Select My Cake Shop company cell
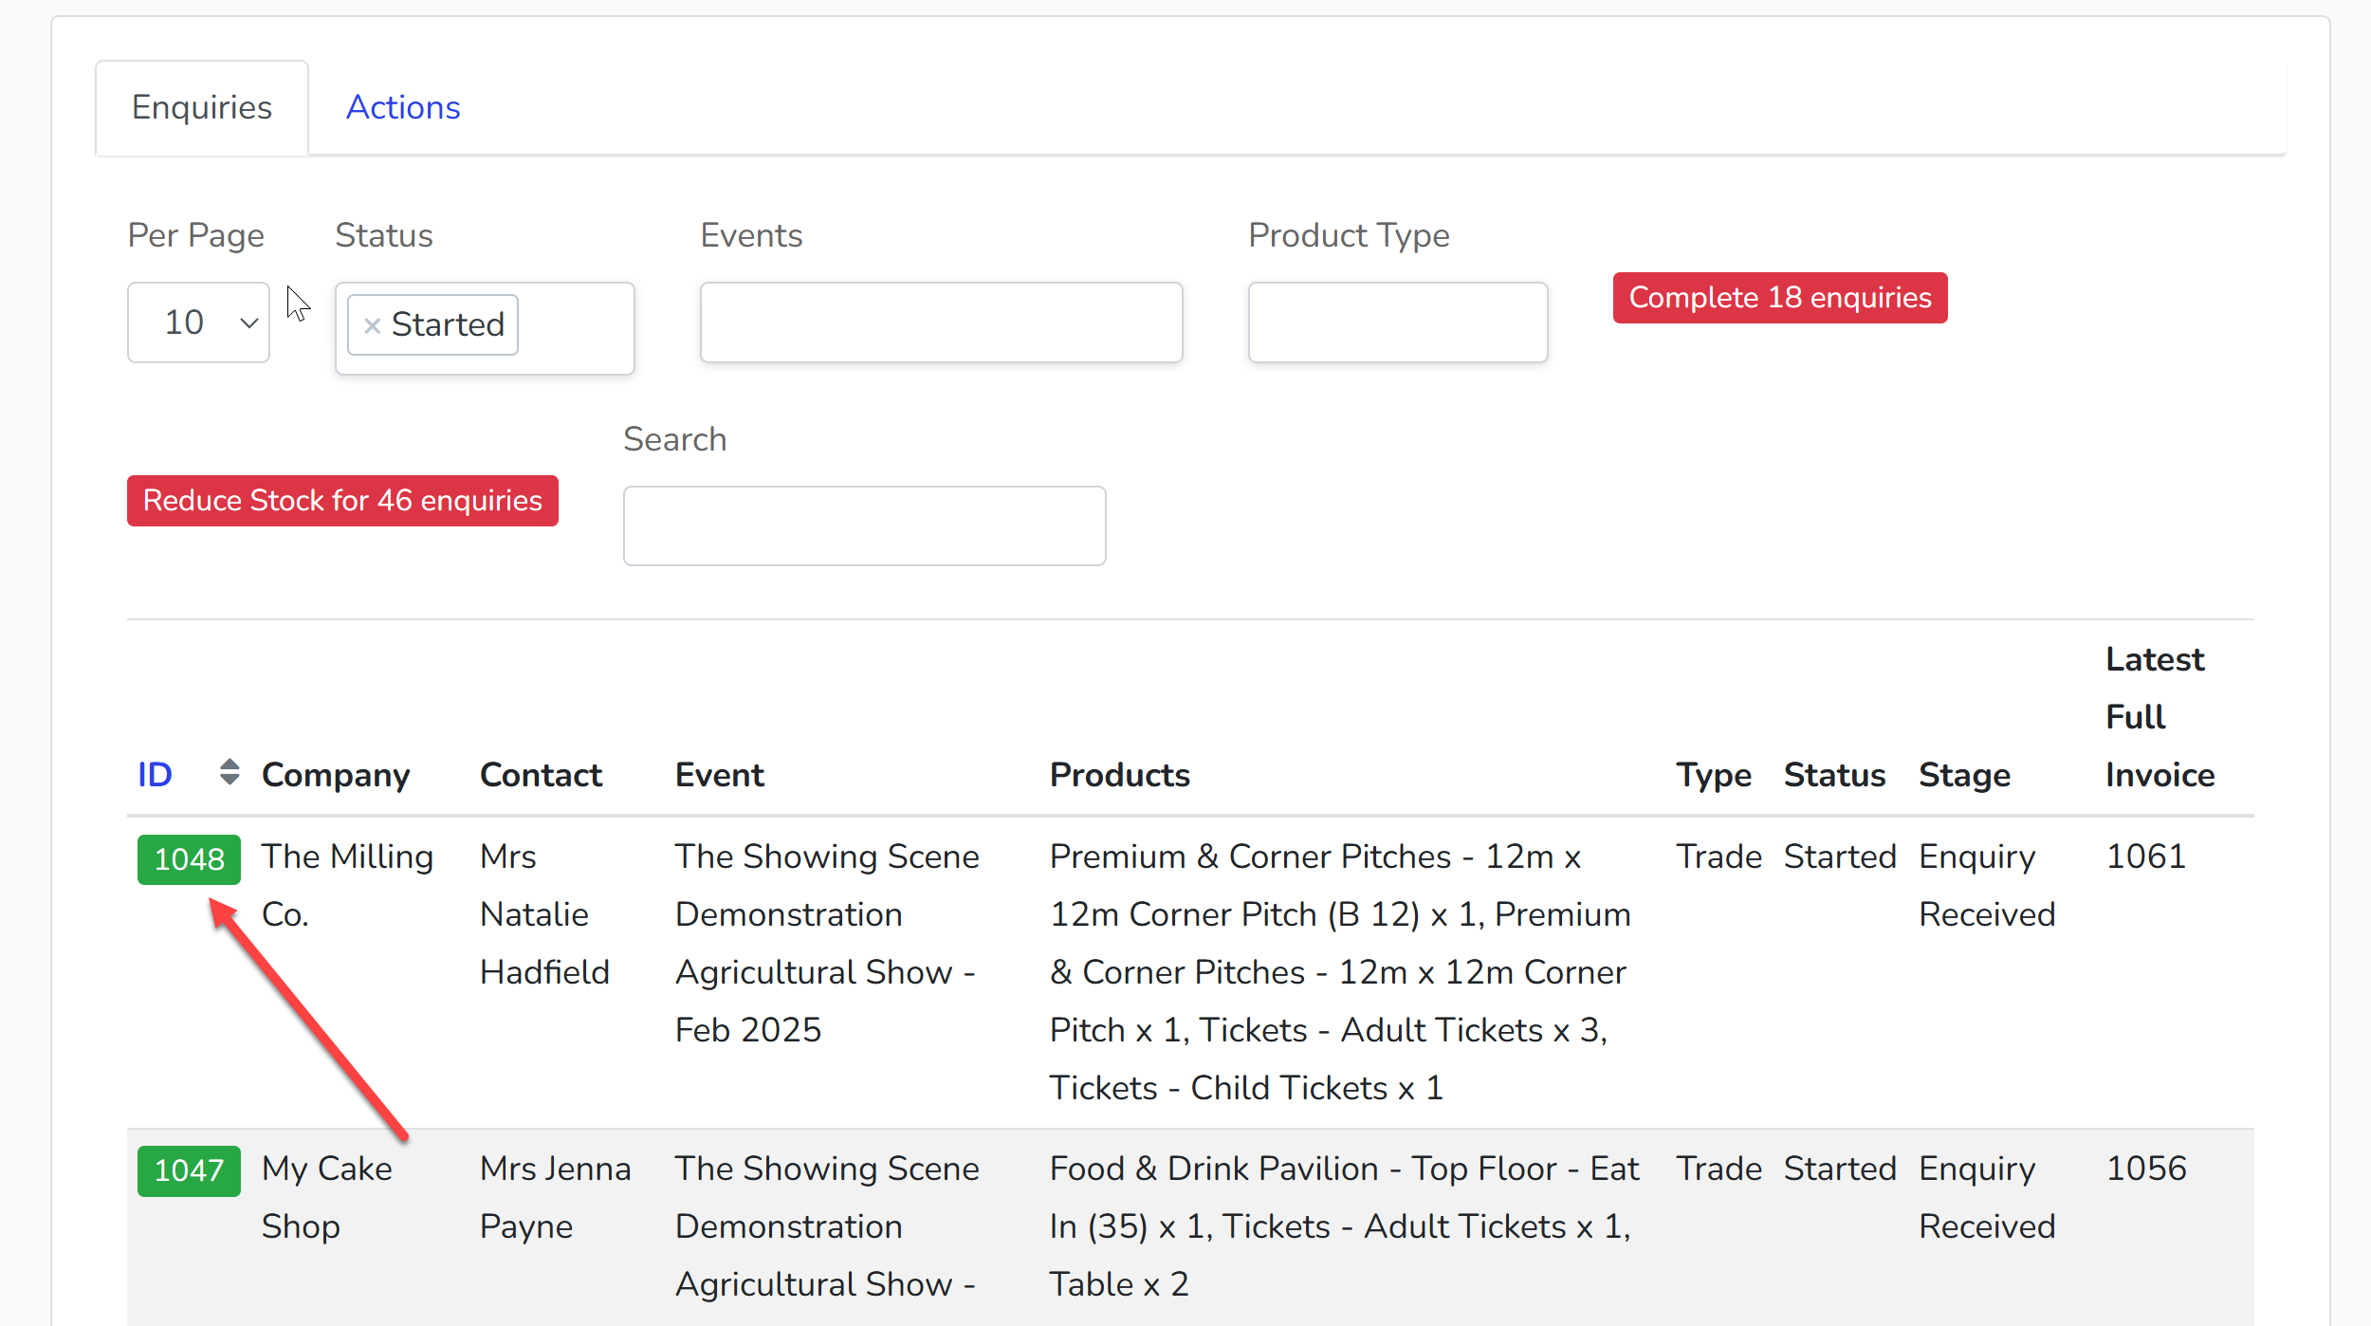The image size is (2371, 1326). tap(326, 1198)
